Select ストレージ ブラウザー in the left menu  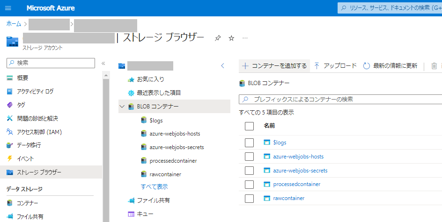(51, 172)
